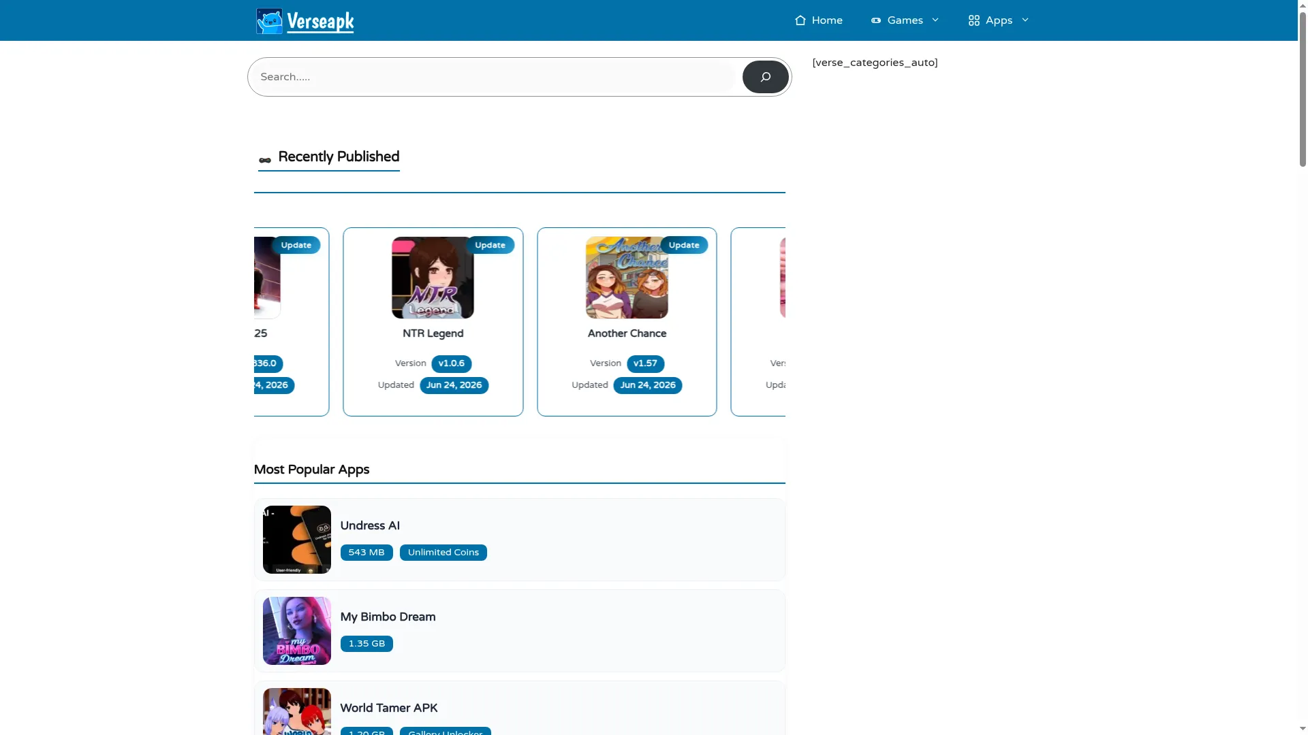This screenshot has height=735, width=1308.
Task: Click the v1.0.6 version badge
Action: (x=451, y=363)
